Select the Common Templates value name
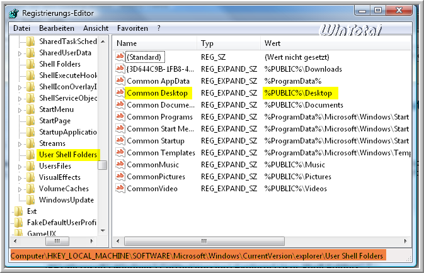Image resolution: width=424 pixels, height=273 pixels. coord(161,153)
